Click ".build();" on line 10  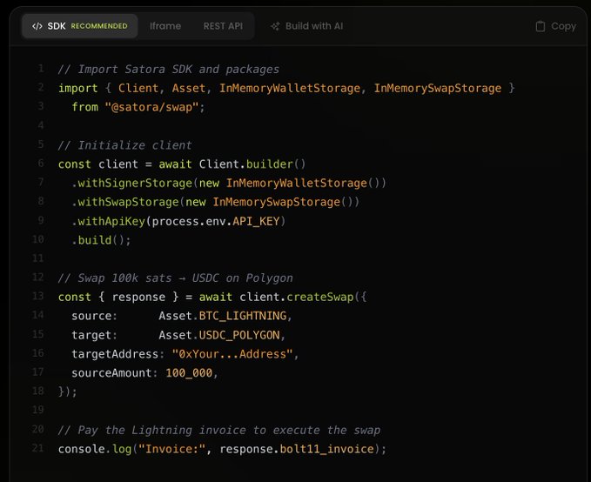tap(101, 240)
